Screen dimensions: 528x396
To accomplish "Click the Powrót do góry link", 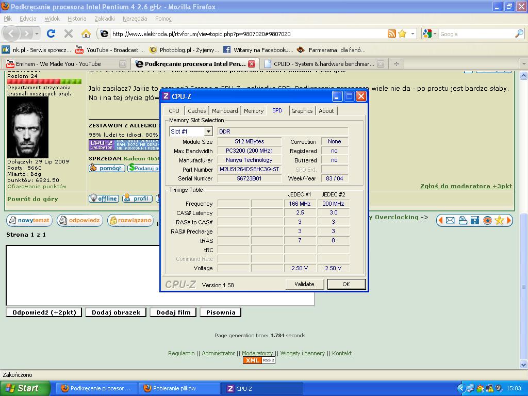I will (x=32, y=199).
